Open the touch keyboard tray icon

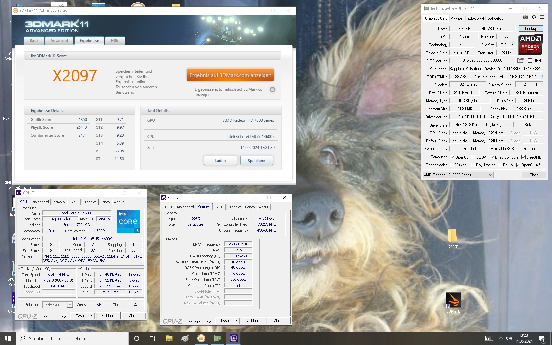489,338
